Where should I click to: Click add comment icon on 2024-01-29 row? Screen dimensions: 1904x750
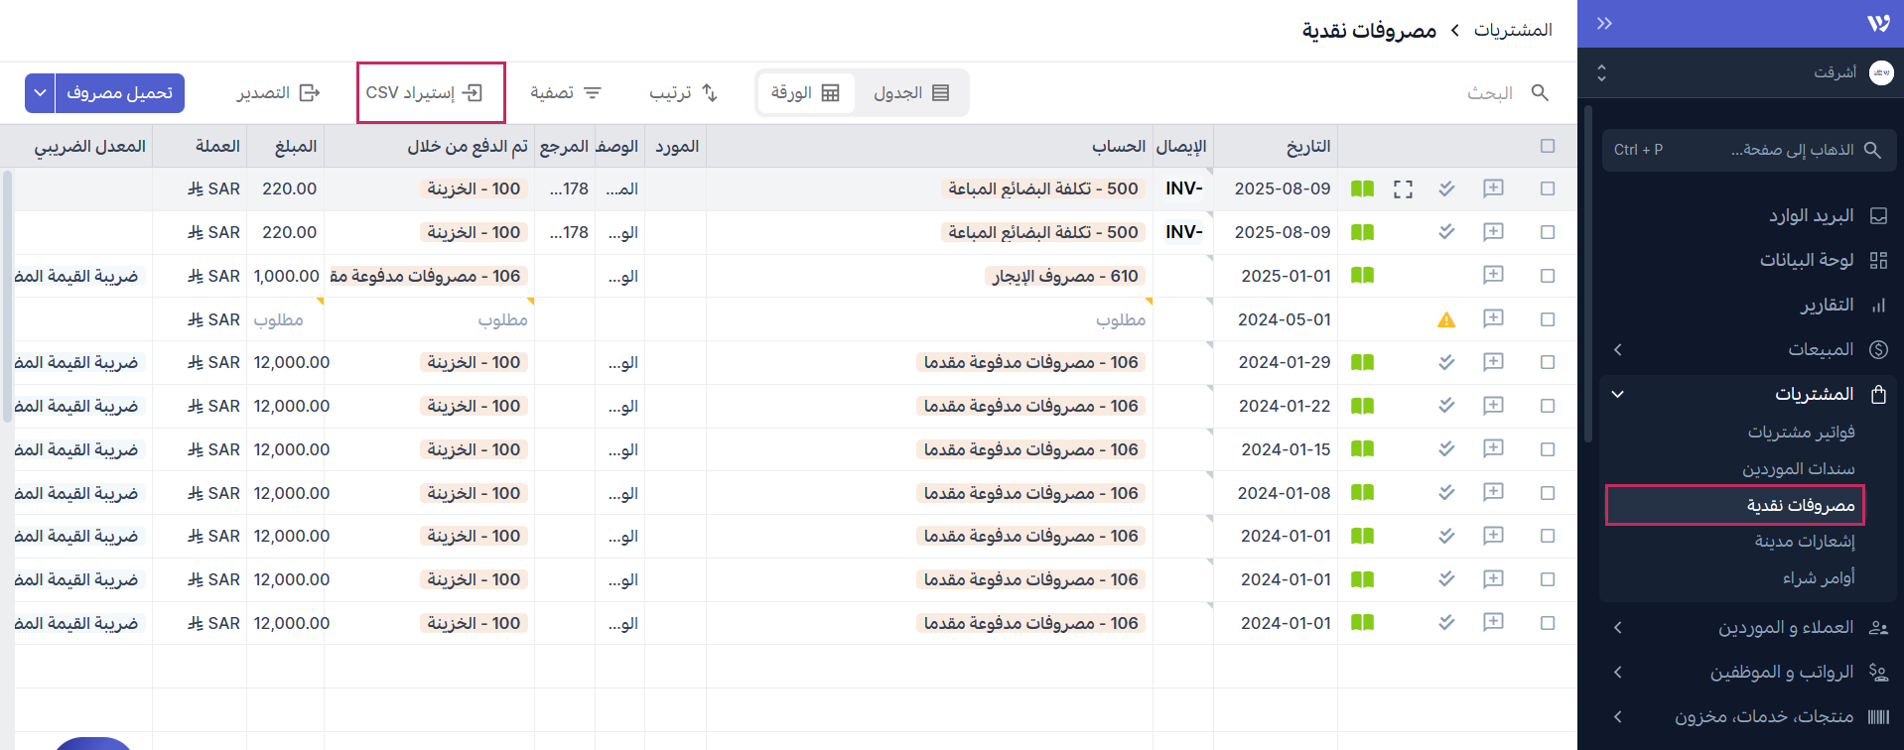click(1493, 362)
